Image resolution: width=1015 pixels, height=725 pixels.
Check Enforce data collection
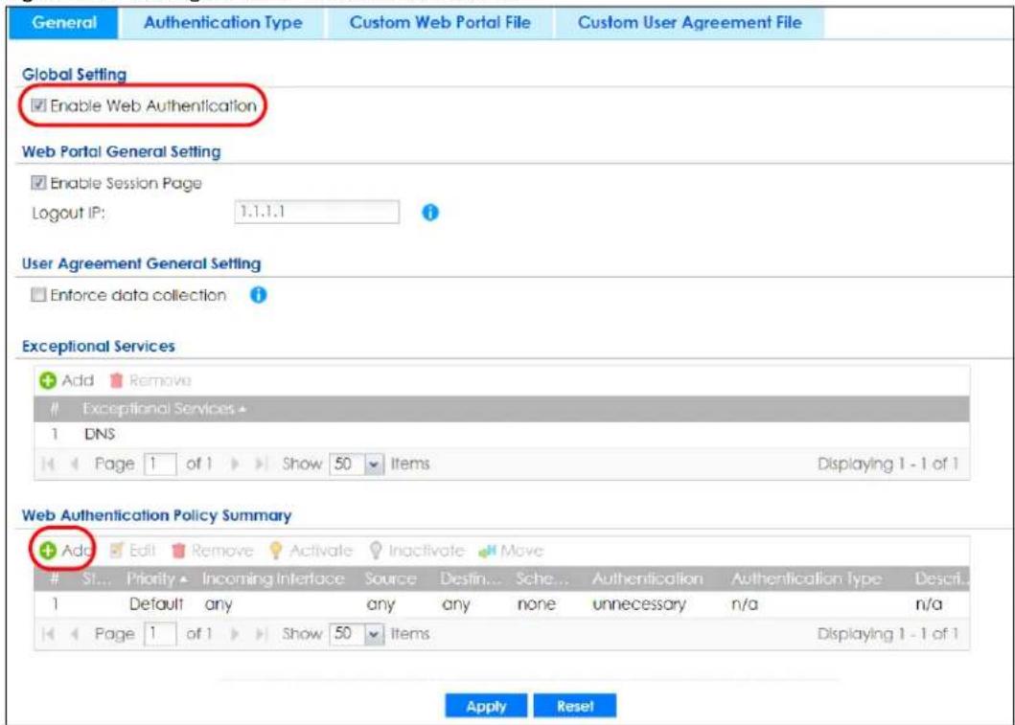[x=39, y=295]
